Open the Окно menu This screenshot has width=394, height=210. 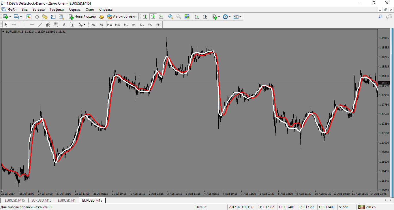[x=90, y=10]
